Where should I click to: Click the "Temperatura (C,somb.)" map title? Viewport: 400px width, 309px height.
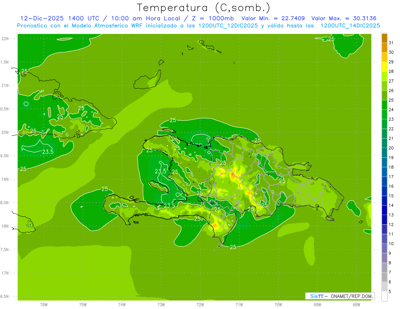(x=204, y=8)
